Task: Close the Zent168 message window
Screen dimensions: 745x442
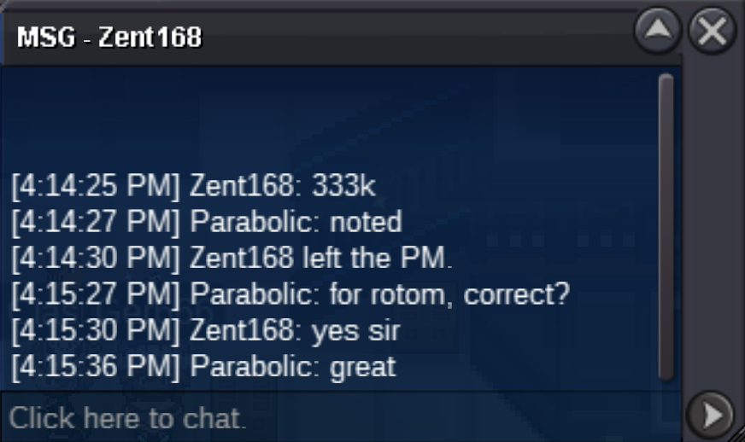Action: [x=713, y=31]
